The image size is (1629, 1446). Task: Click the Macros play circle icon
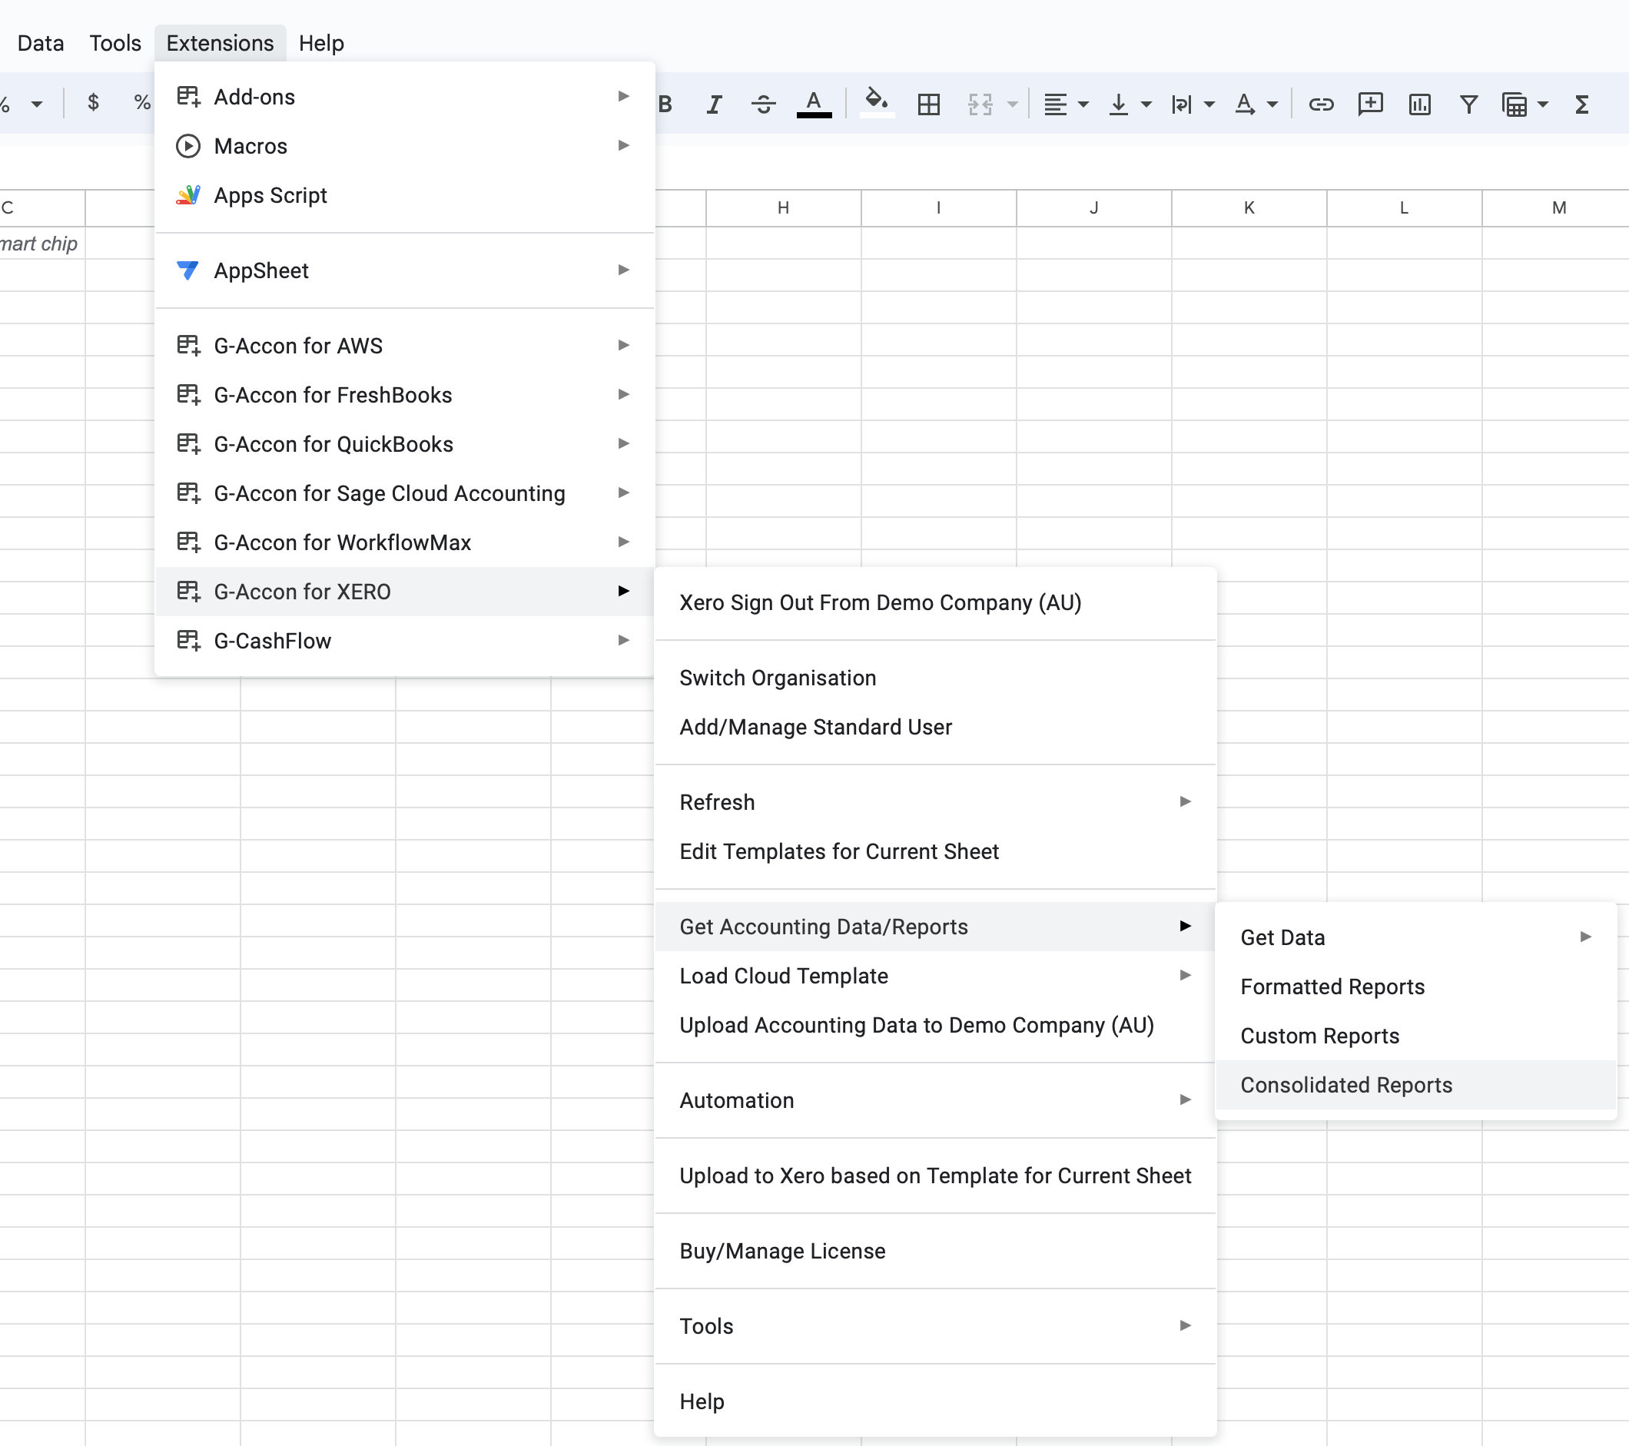[188, 147]
